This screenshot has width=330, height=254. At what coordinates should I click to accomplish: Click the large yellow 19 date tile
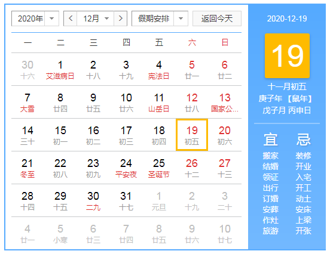coord(287,55)
